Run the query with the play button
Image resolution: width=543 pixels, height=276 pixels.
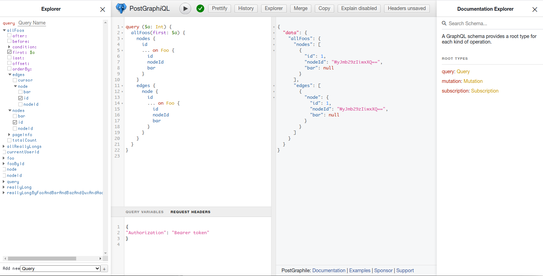click(185, 9)
